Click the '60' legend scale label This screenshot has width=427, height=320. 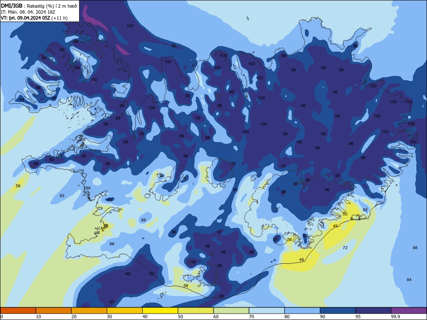tap(216, 317)
